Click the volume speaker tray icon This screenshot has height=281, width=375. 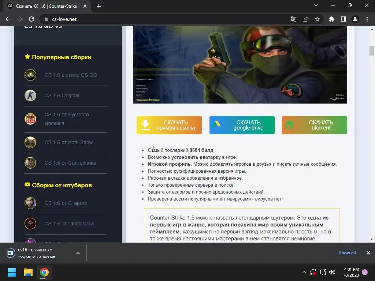pyautogui.click(x=332, y=272)
